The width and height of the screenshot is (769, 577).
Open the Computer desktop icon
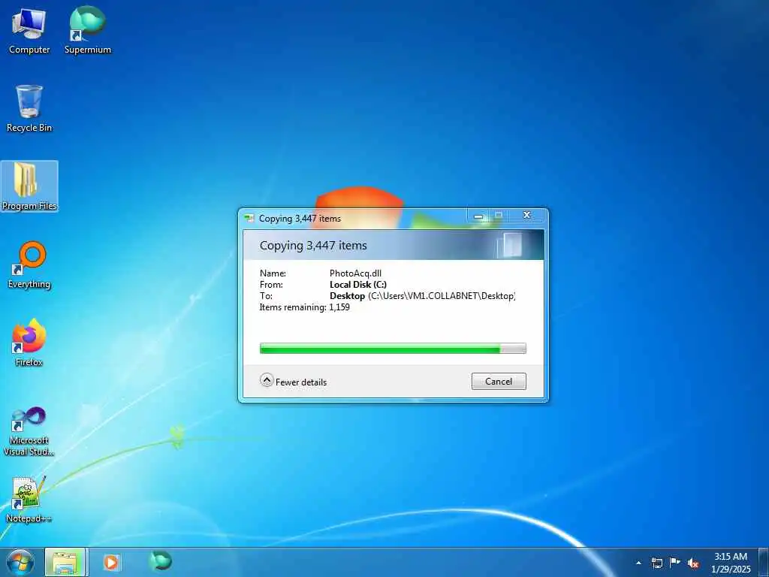29,30
